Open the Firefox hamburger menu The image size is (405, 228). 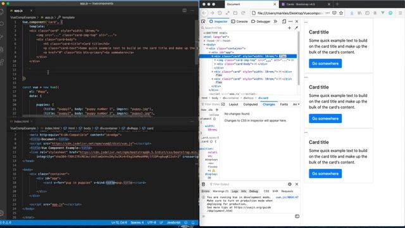400,13
